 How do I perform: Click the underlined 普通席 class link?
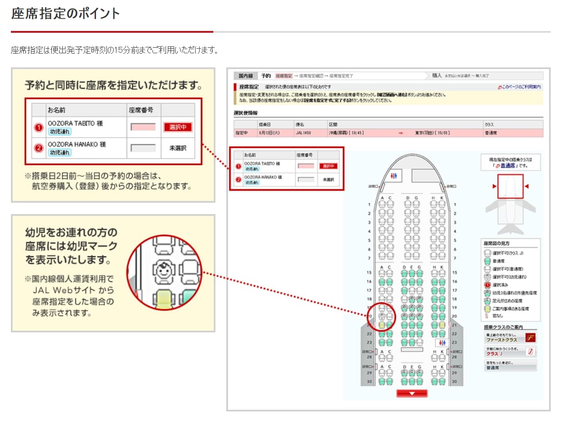click(x=508, y=165)
